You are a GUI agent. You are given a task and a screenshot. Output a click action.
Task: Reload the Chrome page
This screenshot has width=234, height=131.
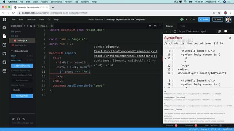tap(14, 13)
